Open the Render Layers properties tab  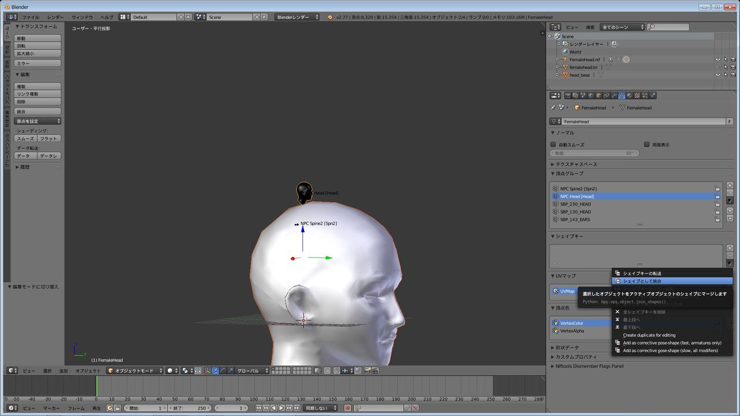(575, 95)
